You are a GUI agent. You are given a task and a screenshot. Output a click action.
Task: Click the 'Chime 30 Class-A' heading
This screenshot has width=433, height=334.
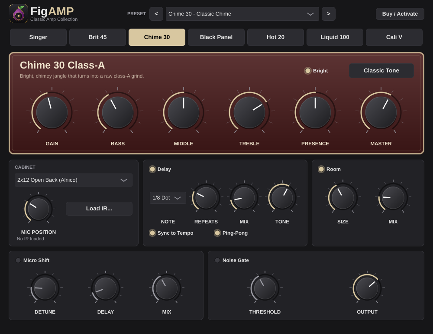62,65
